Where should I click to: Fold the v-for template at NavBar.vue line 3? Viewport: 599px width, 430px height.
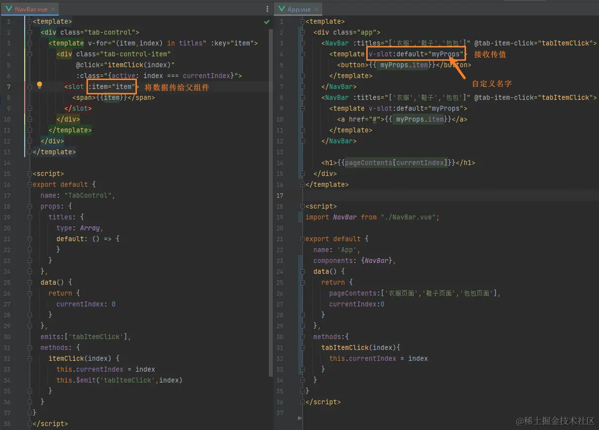point(30,43)
